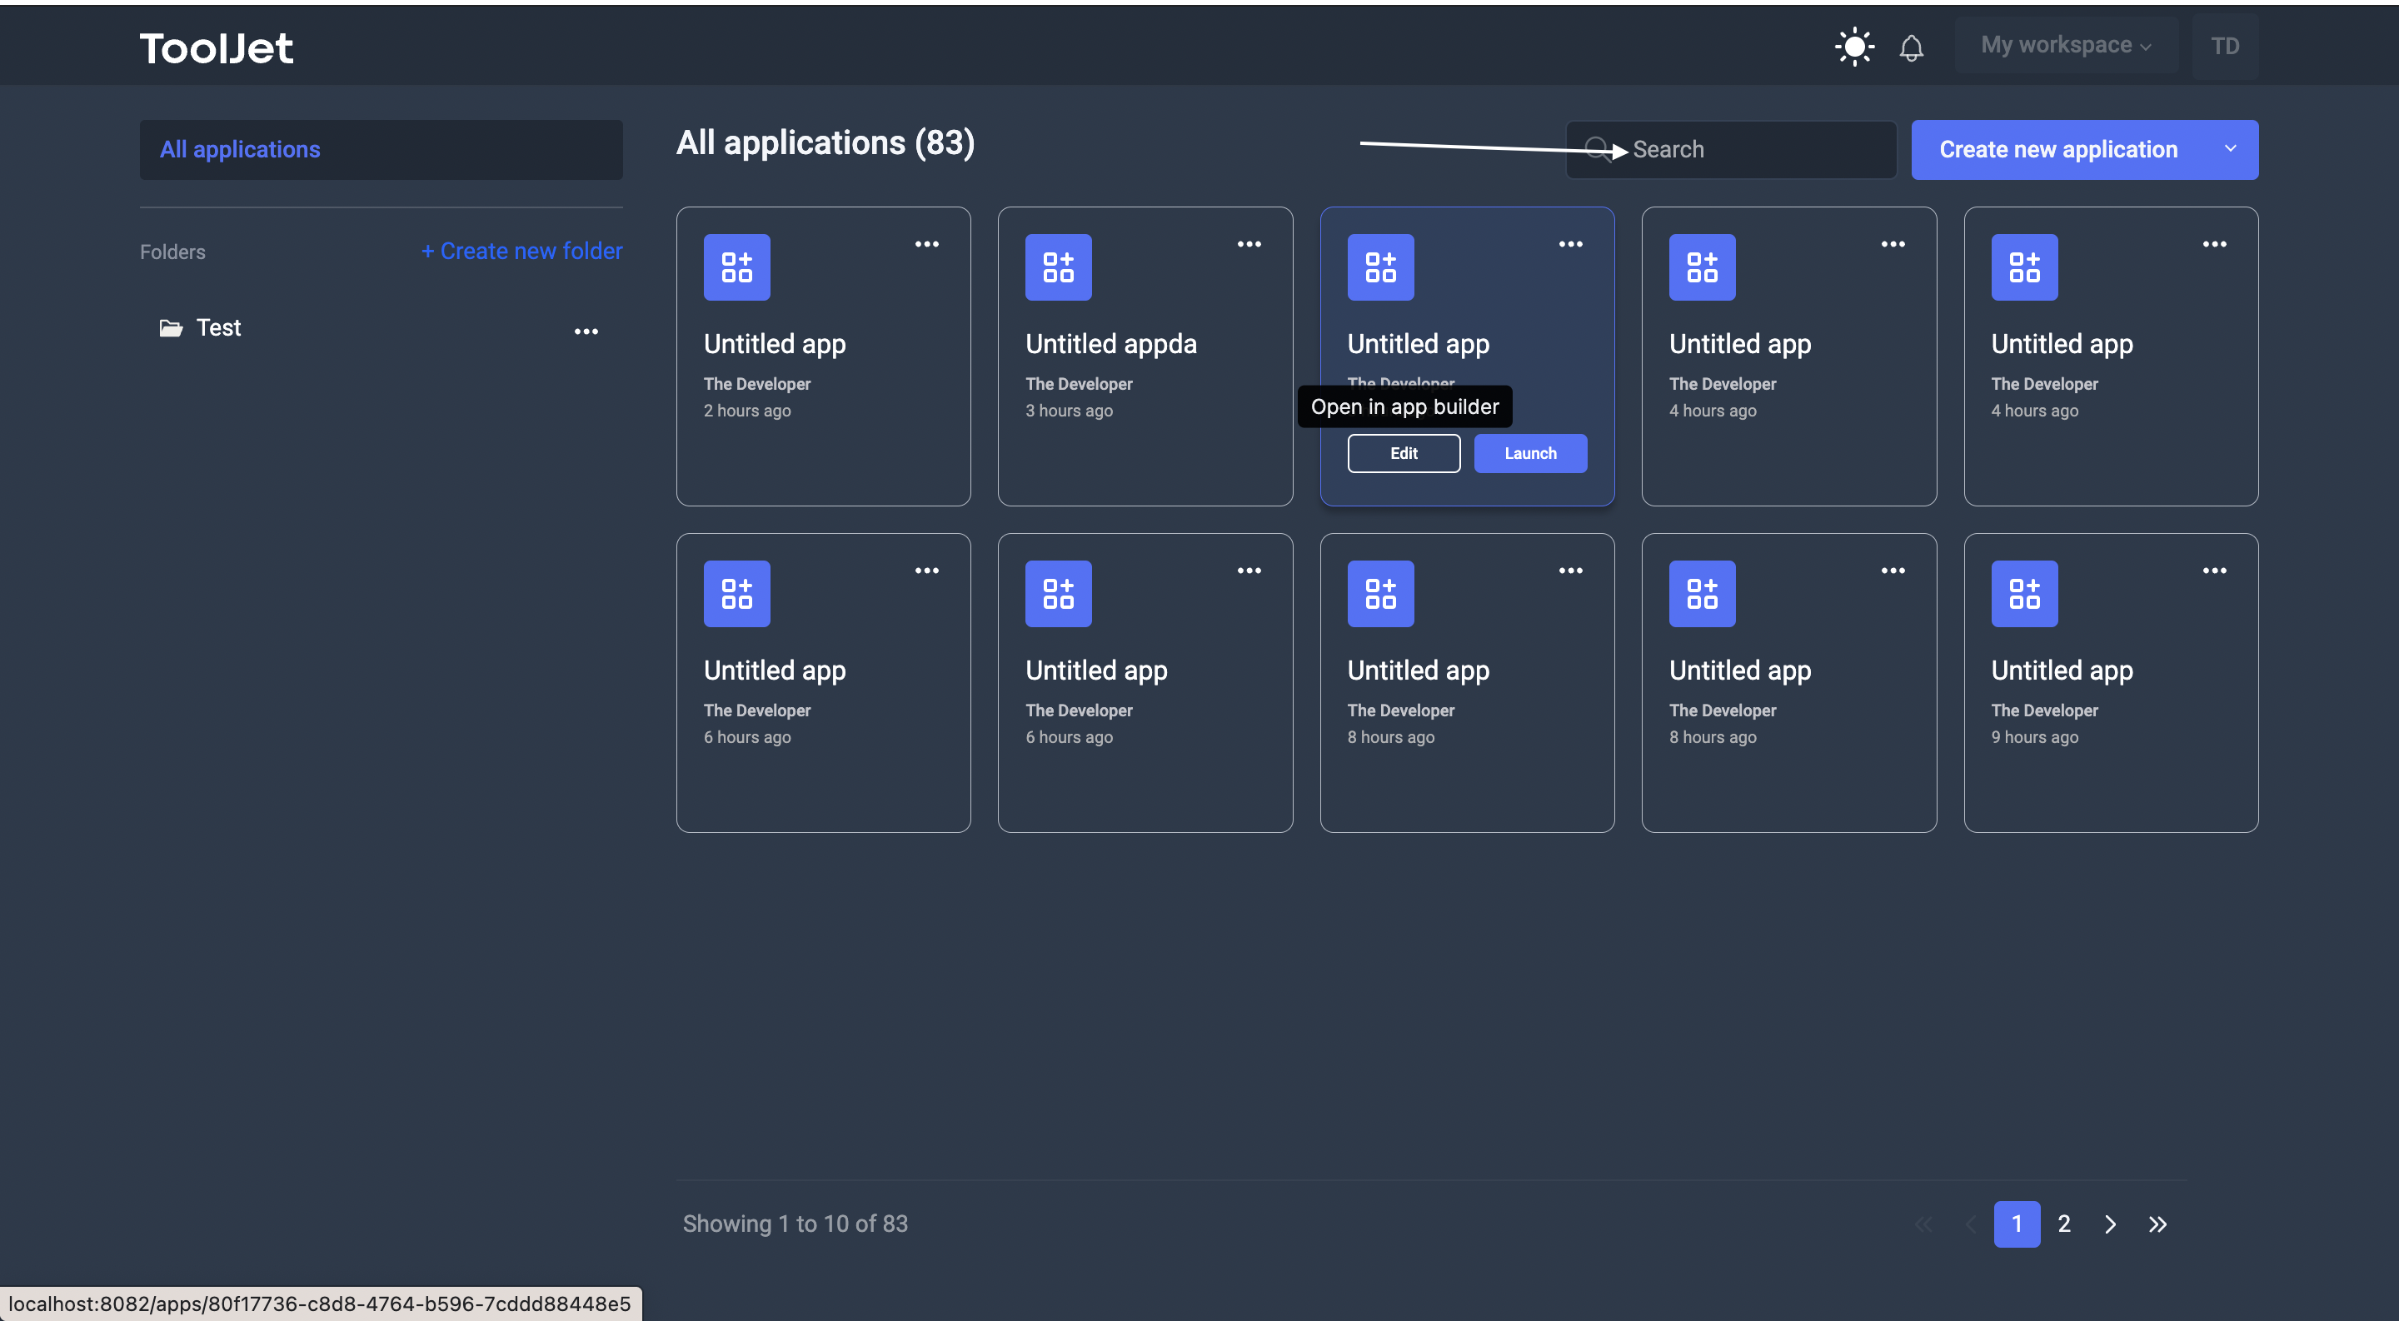Click Edit on the highlighted Untitled app

(x=1404, y=453)
